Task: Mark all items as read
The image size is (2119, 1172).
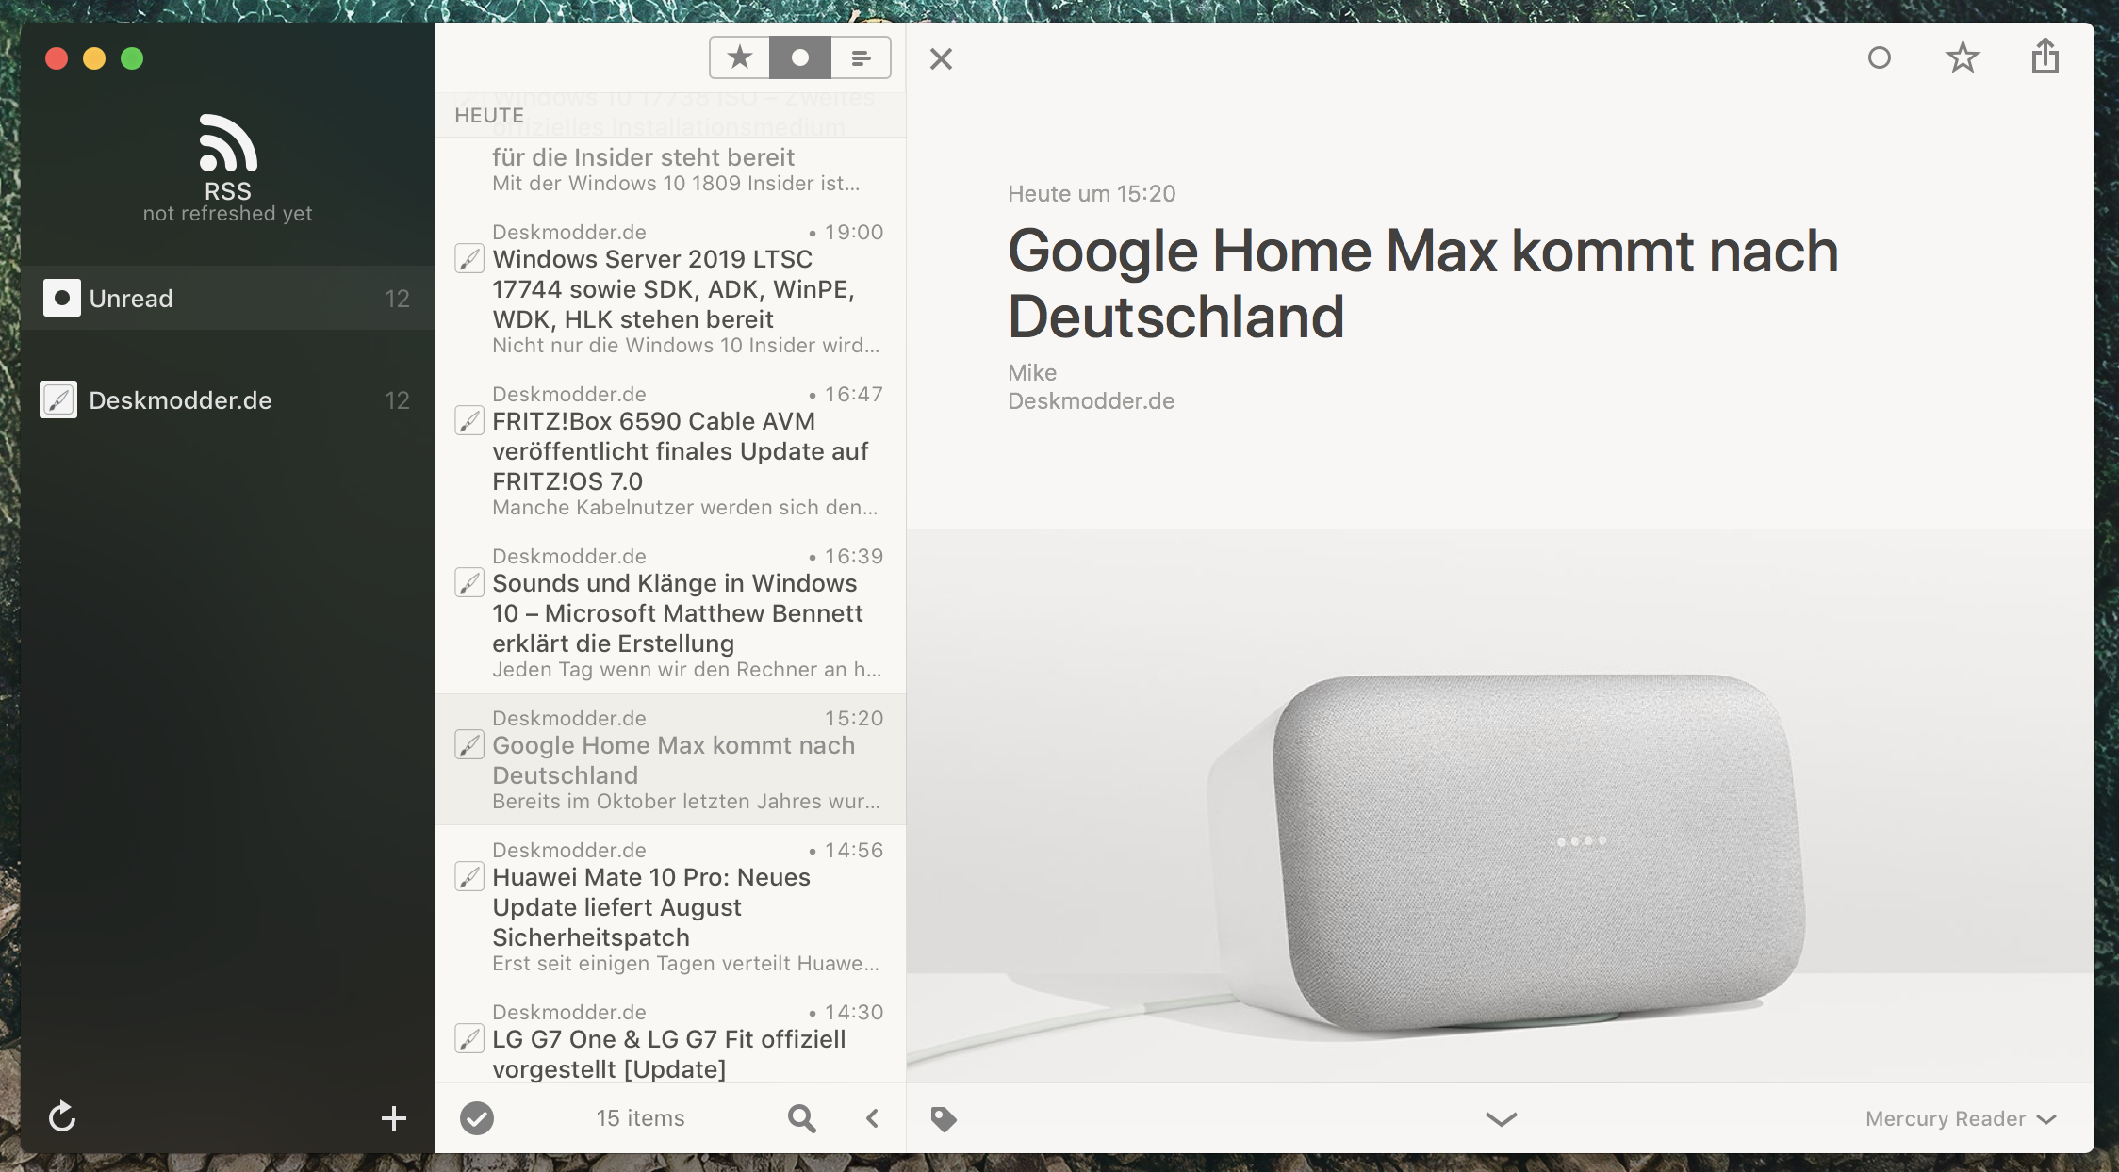Action: (477, 1118)
